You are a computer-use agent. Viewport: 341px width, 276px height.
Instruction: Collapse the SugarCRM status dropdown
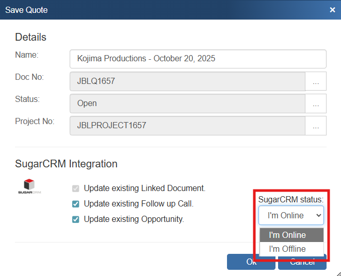point(291,215)
